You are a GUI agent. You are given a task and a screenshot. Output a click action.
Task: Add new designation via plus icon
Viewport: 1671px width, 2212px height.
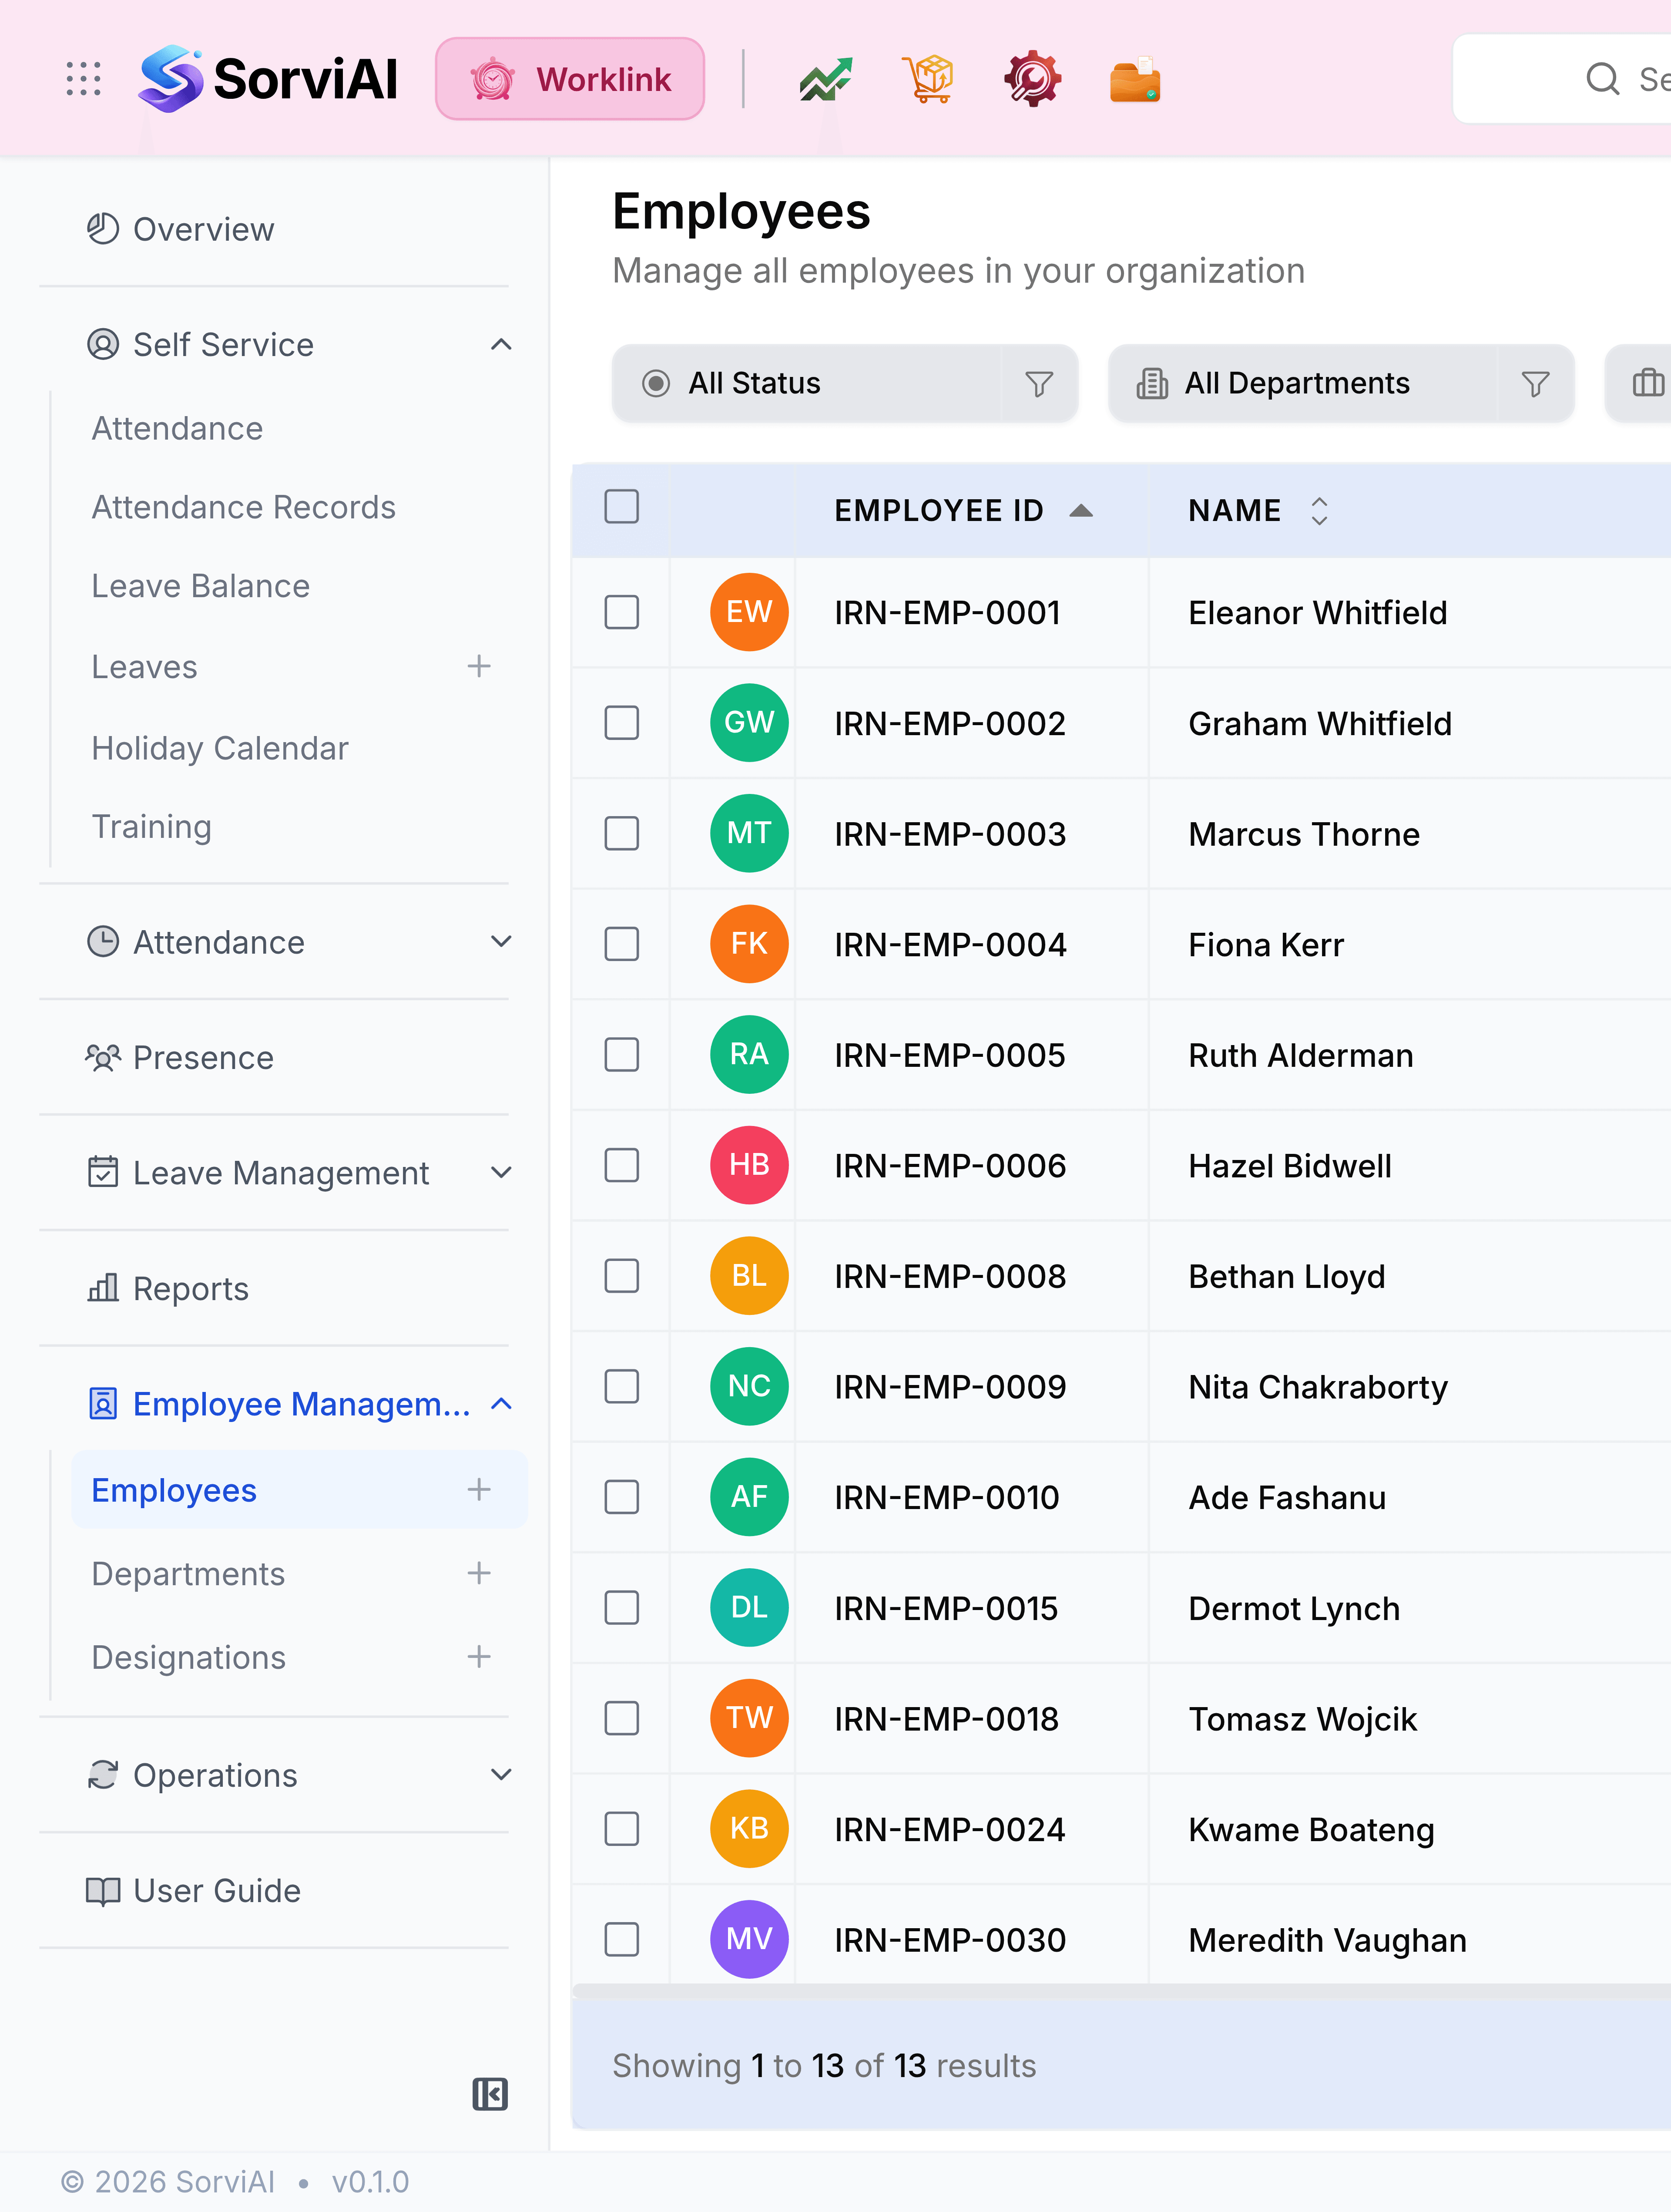pyautogui.click(x=479, y=1656)
